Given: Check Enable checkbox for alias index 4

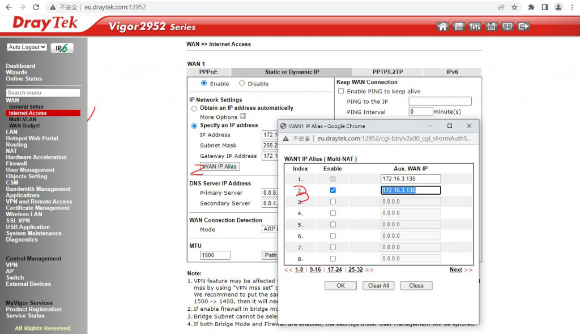Looking at the screenshot, I should [333, 213].
